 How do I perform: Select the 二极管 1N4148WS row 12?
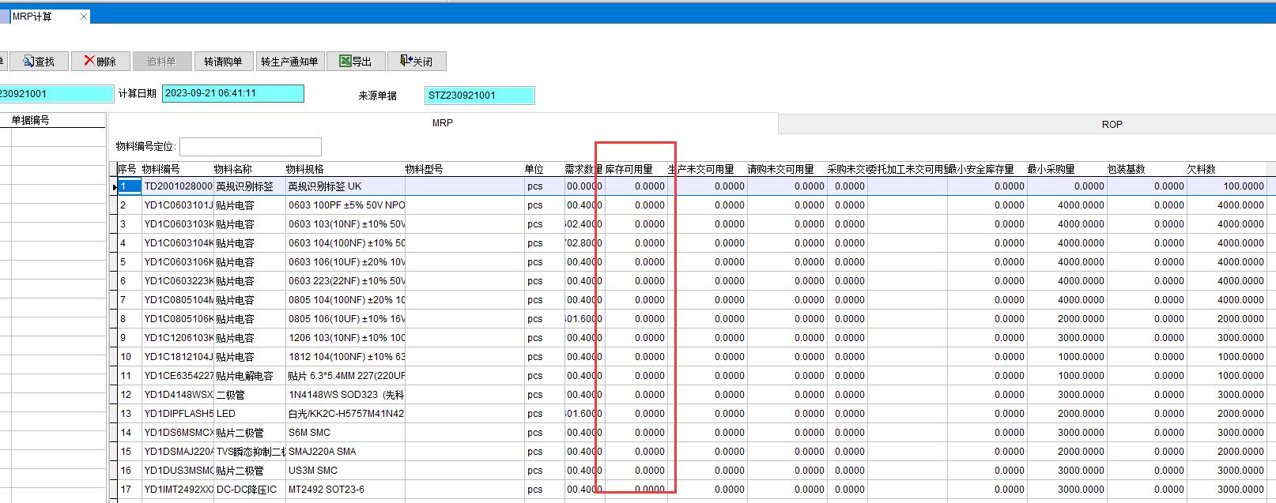[231, 395]
